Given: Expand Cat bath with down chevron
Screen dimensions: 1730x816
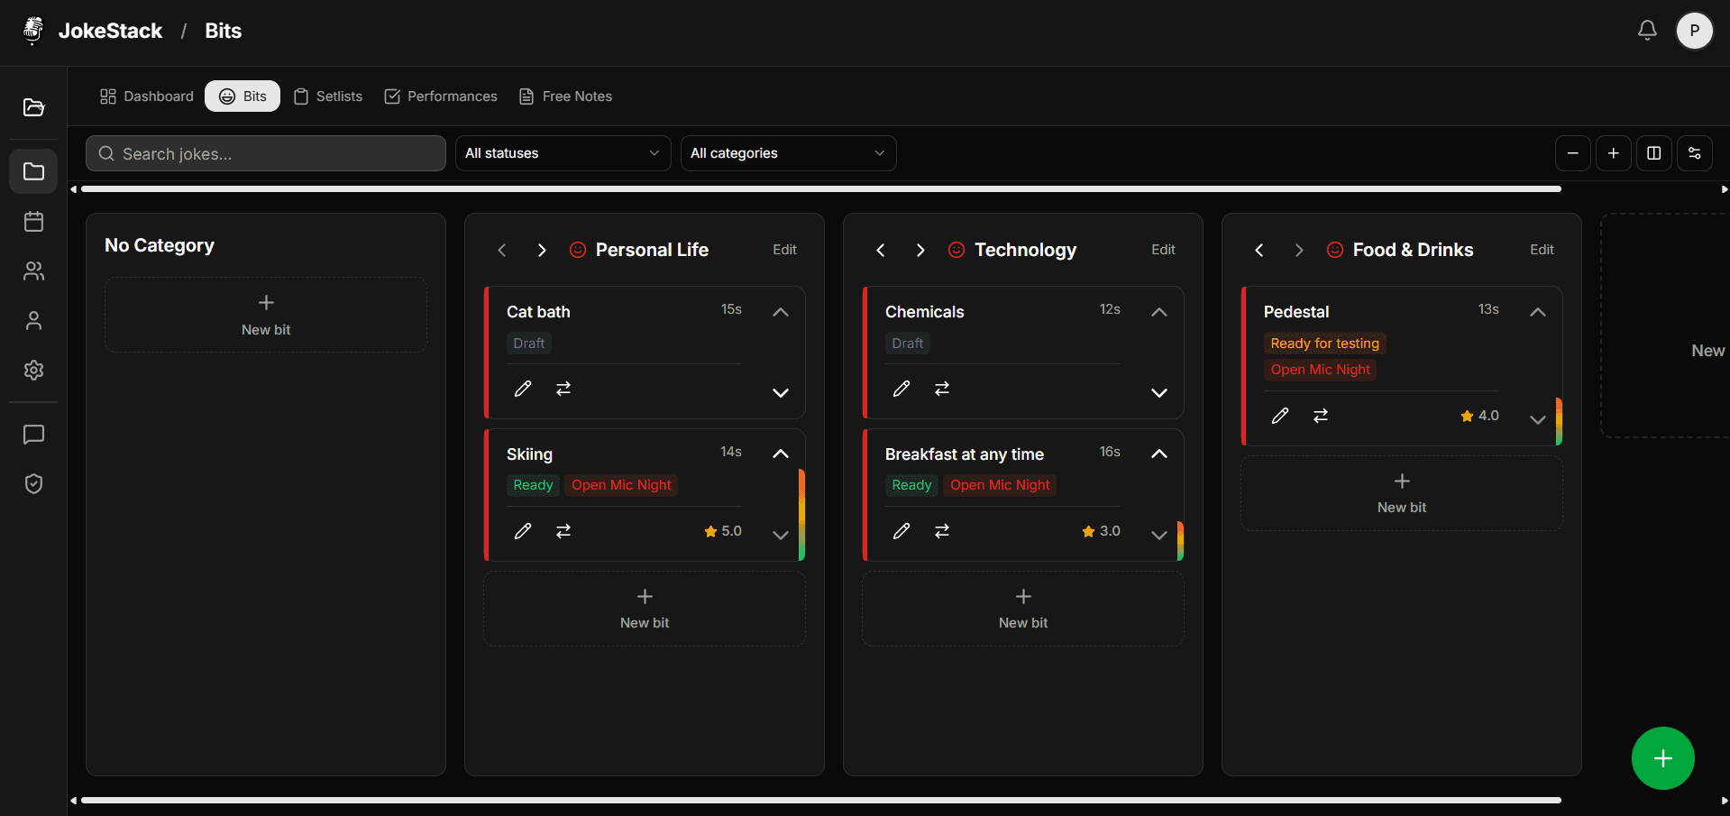Looking at the screenshot, I should coord(781,392).
